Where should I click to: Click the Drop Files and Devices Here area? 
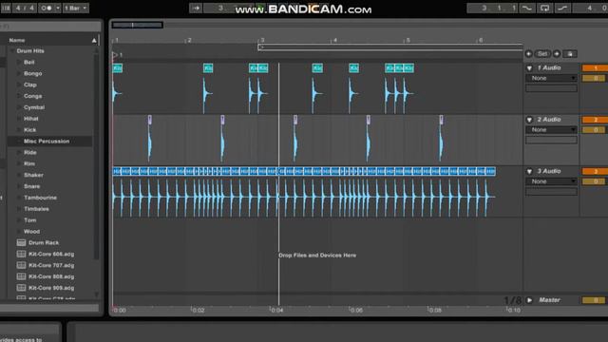pyautogui.click(x=317, y=256)
